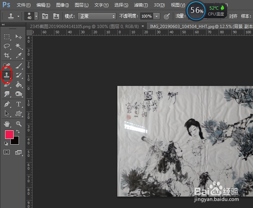Open the 编辑(E) menu
This screenshot has height=208, width=253.
[x=43, y=5]
